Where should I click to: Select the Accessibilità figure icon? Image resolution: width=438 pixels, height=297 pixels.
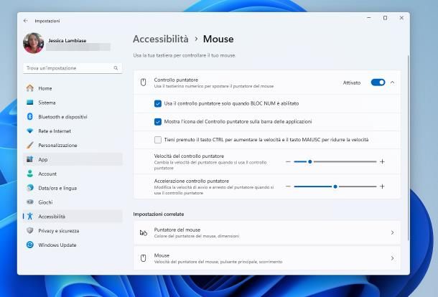30,217
